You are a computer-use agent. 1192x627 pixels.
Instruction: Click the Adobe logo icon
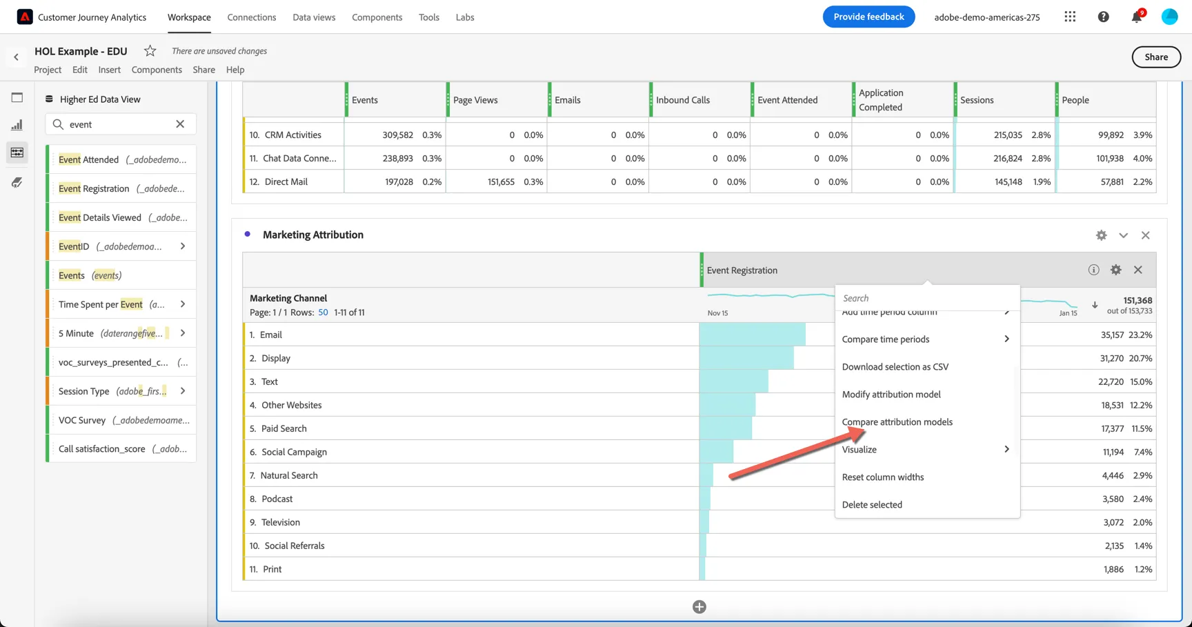tap(25, 17)
